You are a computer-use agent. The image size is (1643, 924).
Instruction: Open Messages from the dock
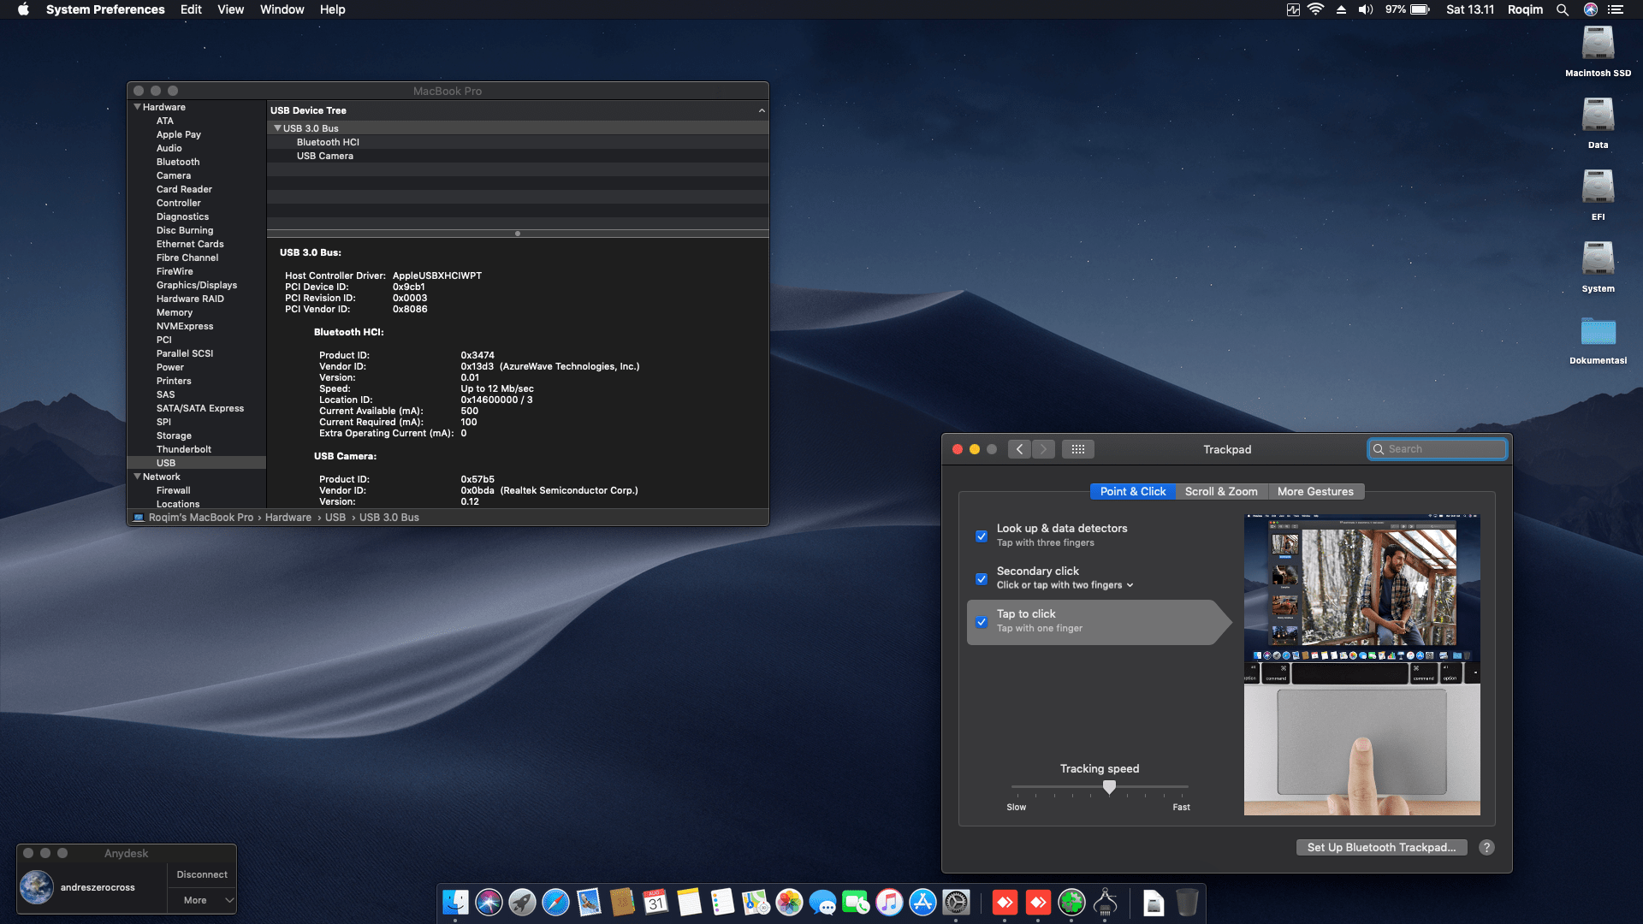822,902
